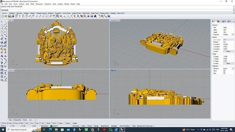The height and width of the screenshot is (132, 235).
Task: Toggle Ortho in status bar
Action: click(83, 126)
